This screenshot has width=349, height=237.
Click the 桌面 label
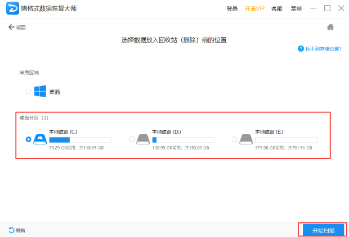tap(55, 92)
